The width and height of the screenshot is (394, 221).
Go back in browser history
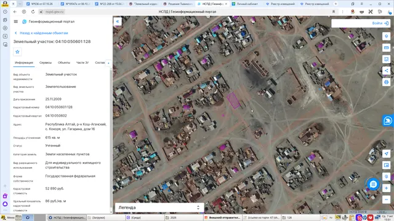[x=15, y=12]
